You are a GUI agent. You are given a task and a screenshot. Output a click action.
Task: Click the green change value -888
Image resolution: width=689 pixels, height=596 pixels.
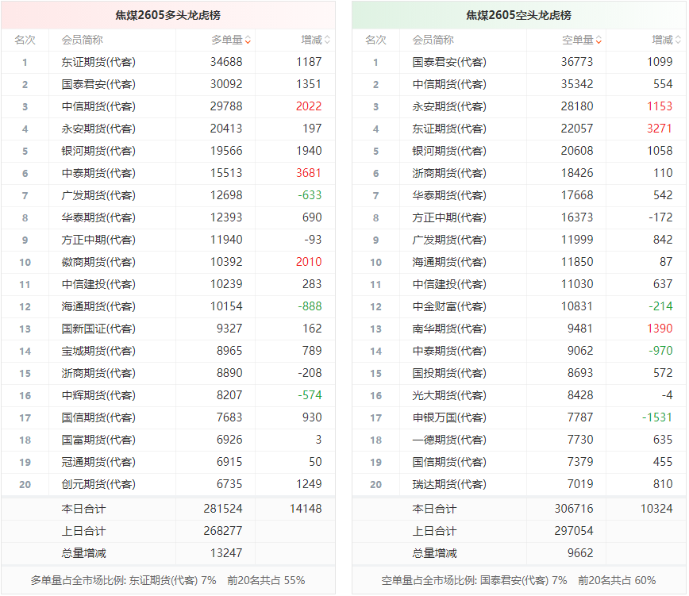coord(310,306)
